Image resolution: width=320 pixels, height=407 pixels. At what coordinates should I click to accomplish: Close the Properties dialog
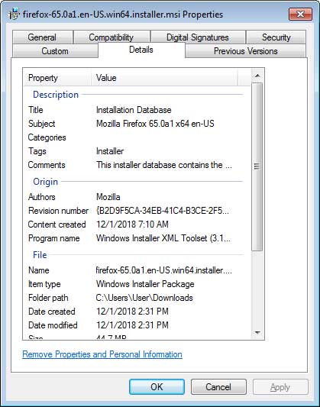point(300,14)
